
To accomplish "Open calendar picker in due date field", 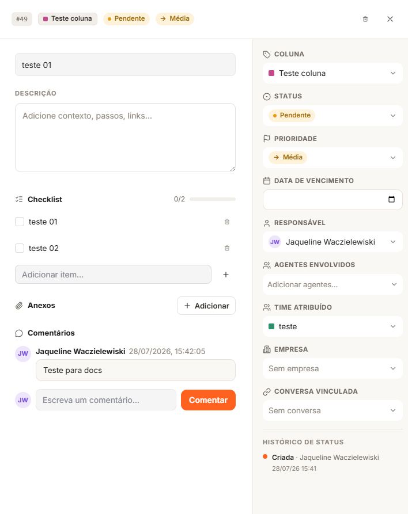I will (391, 199).
